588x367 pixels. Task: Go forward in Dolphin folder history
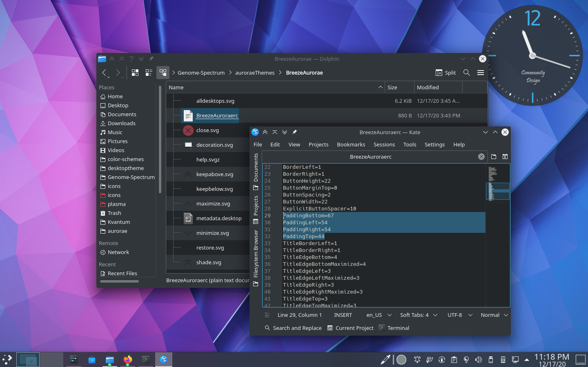tap(118, 73)
